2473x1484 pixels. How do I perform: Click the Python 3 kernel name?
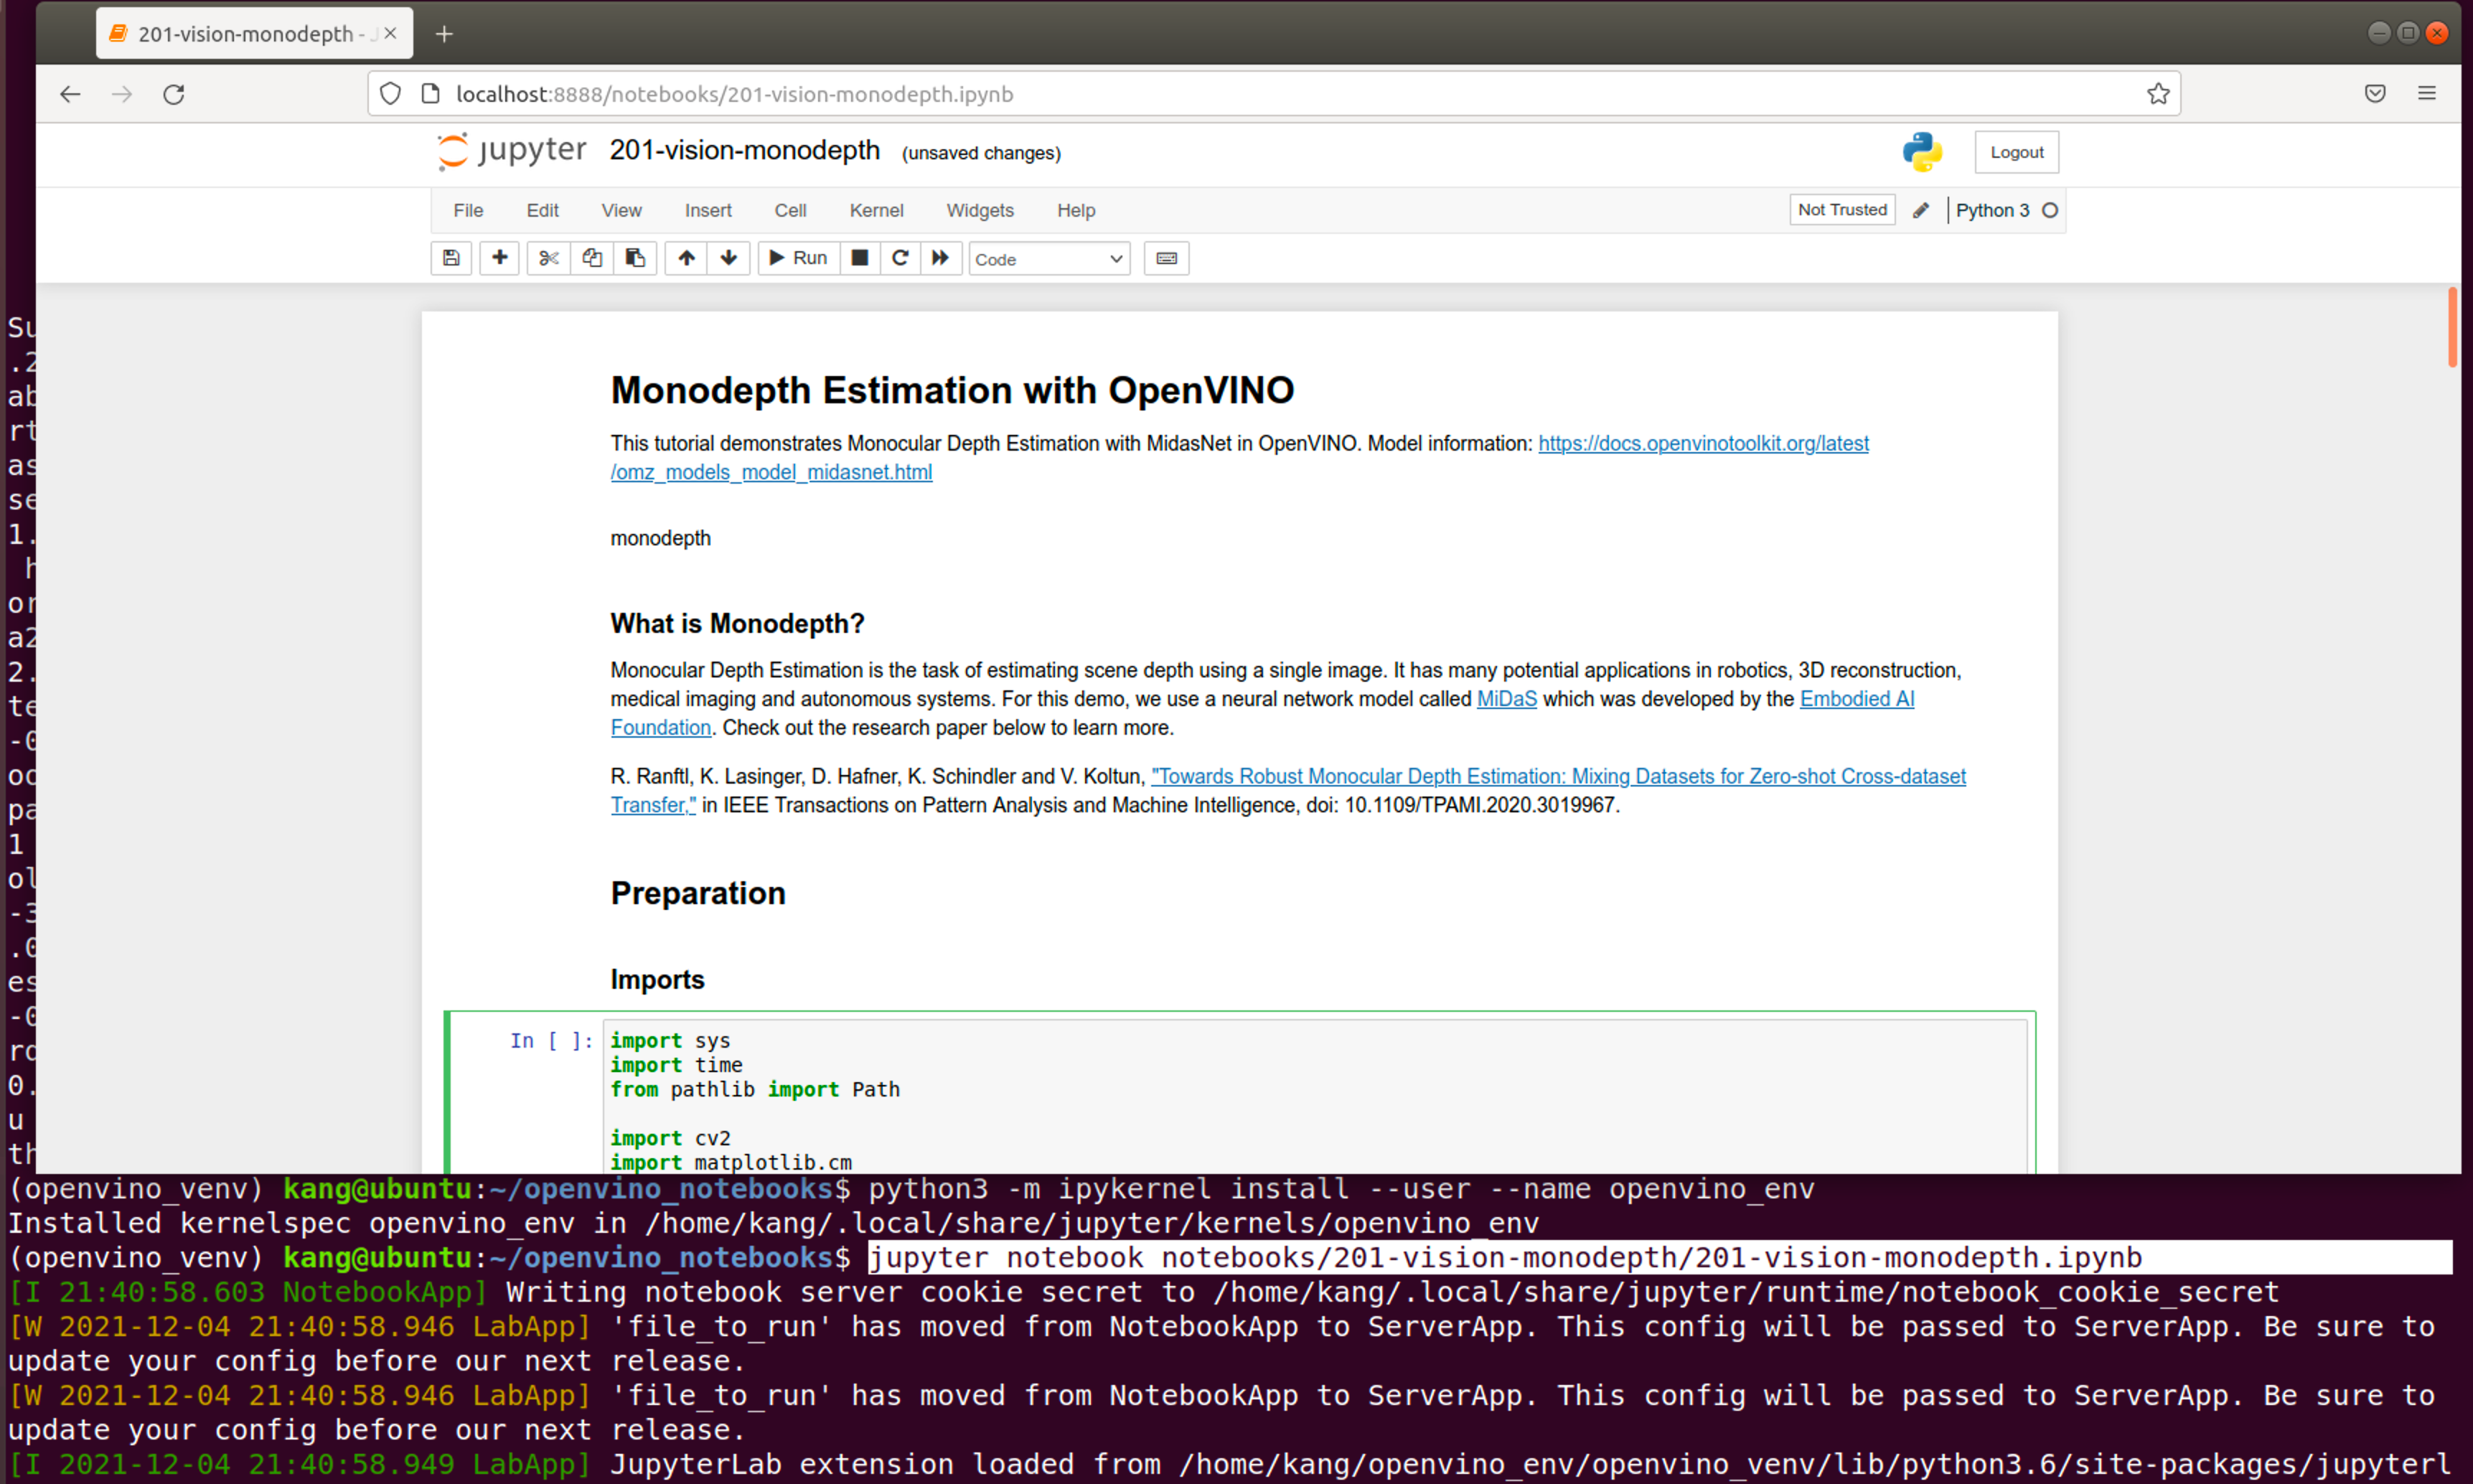[1992, 210]
